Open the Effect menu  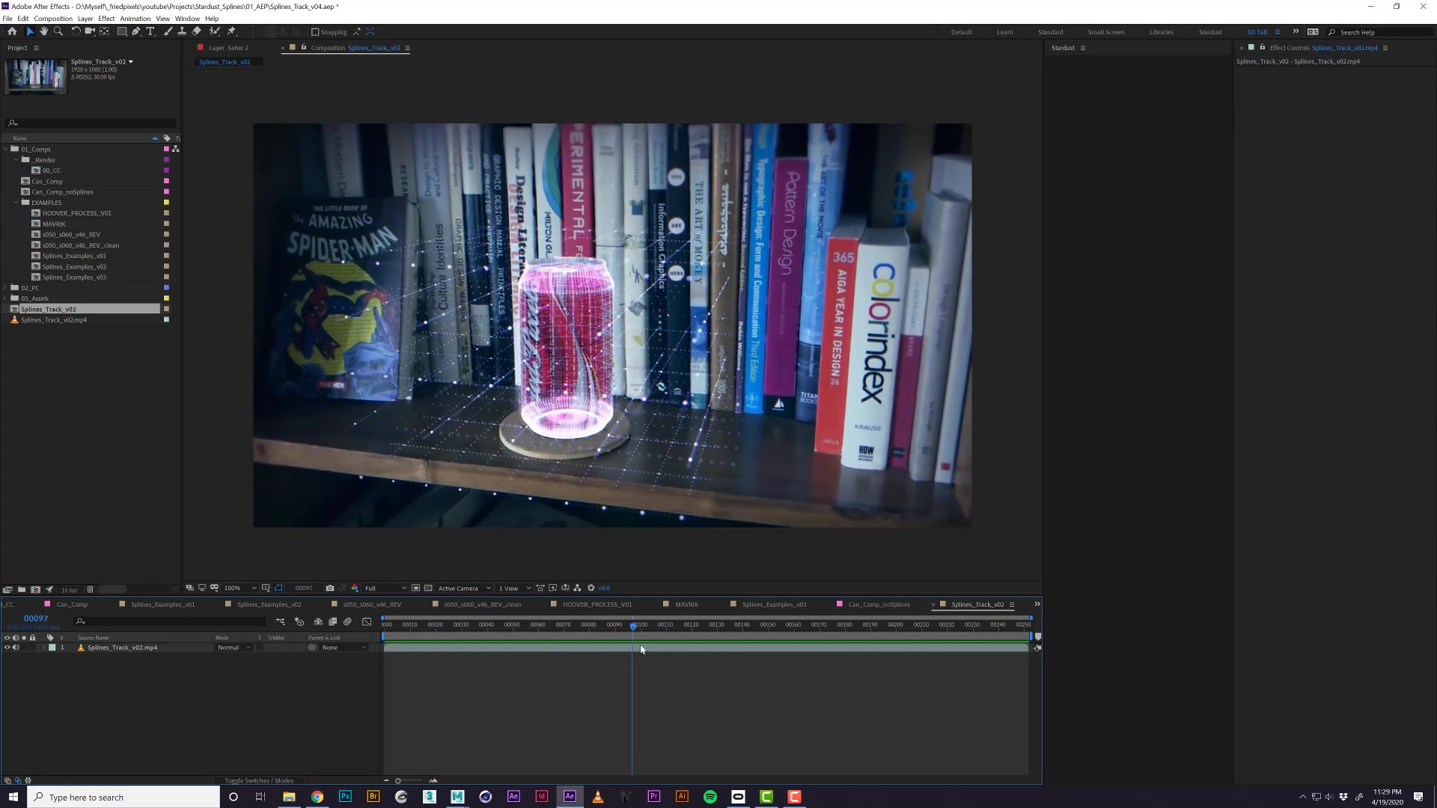pyautogui.click(x=106, y=19)
